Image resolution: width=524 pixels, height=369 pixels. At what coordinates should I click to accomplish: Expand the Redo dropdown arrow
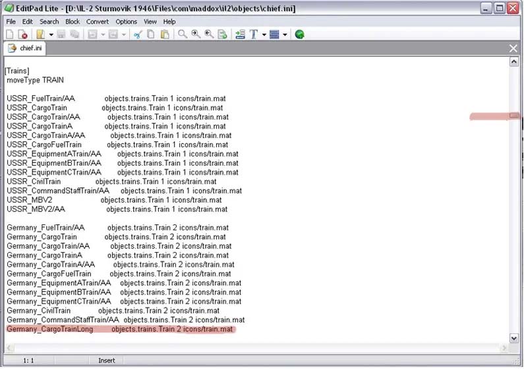click(124, 34)
